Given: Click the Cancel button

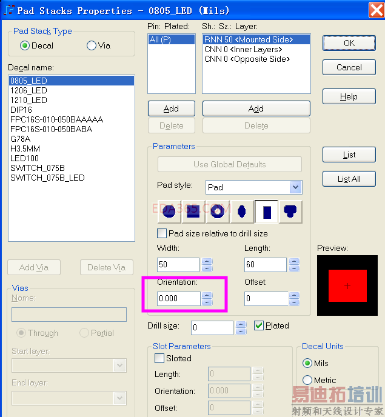Looking at the screenshot, I should 349,67.
